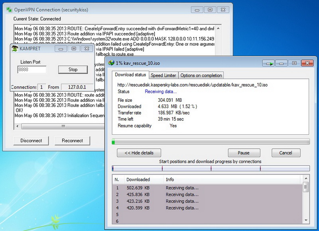Click the route.exe ADD 0.0.0.0 log line
The image size is (319, 231).
click(x=114, y=39)
